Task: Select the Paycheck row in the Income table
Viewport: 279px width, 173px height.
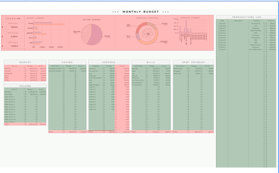Action: [x=8, y=92]
